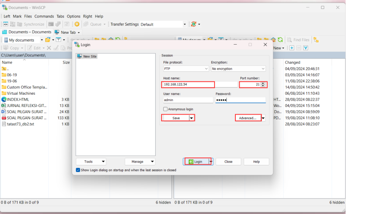Go to home directory in right panel
Image resolution: width=382 pixels, height=214 pixels.
(273, 40)
